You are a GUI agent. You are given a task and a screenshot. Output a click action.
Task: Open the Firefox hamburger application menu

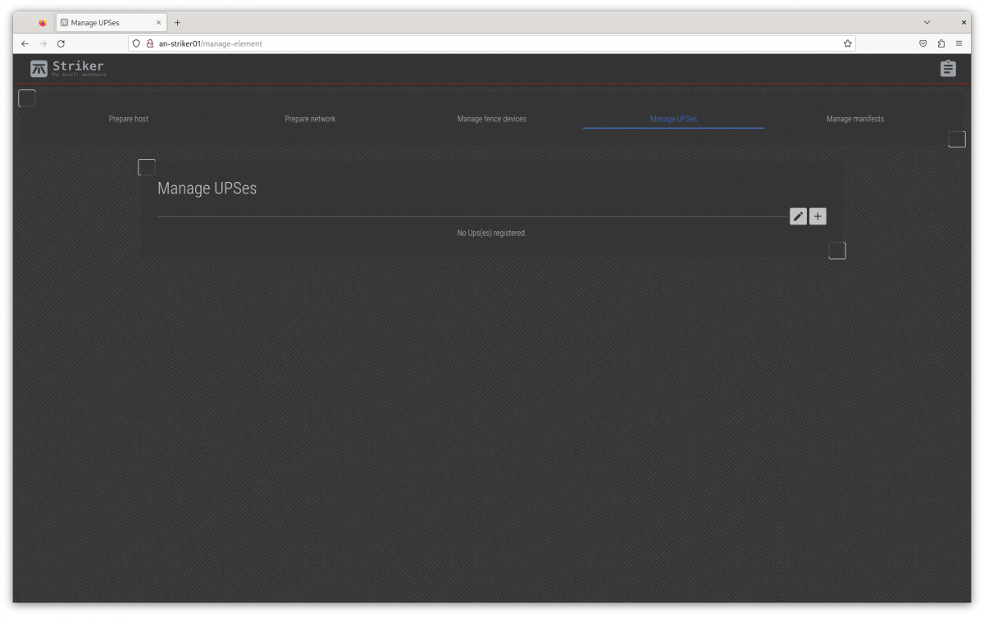pyautogui.click(x=959, y=43)
